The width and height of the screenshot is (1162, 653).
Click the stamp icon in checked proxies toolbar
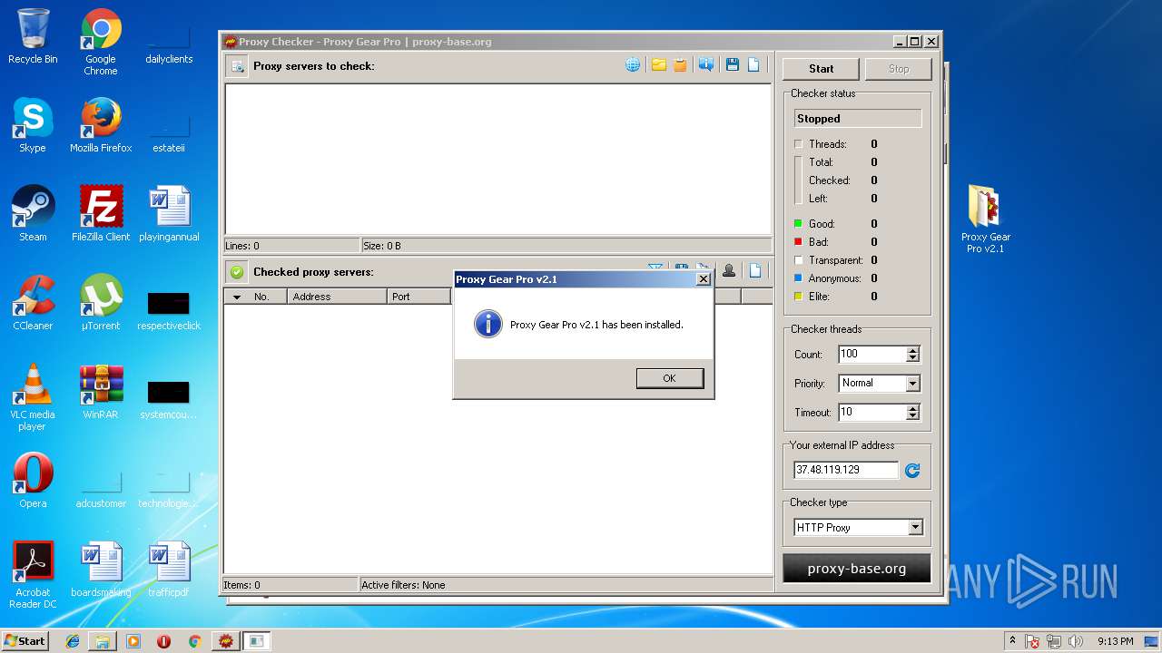[728, 270]
